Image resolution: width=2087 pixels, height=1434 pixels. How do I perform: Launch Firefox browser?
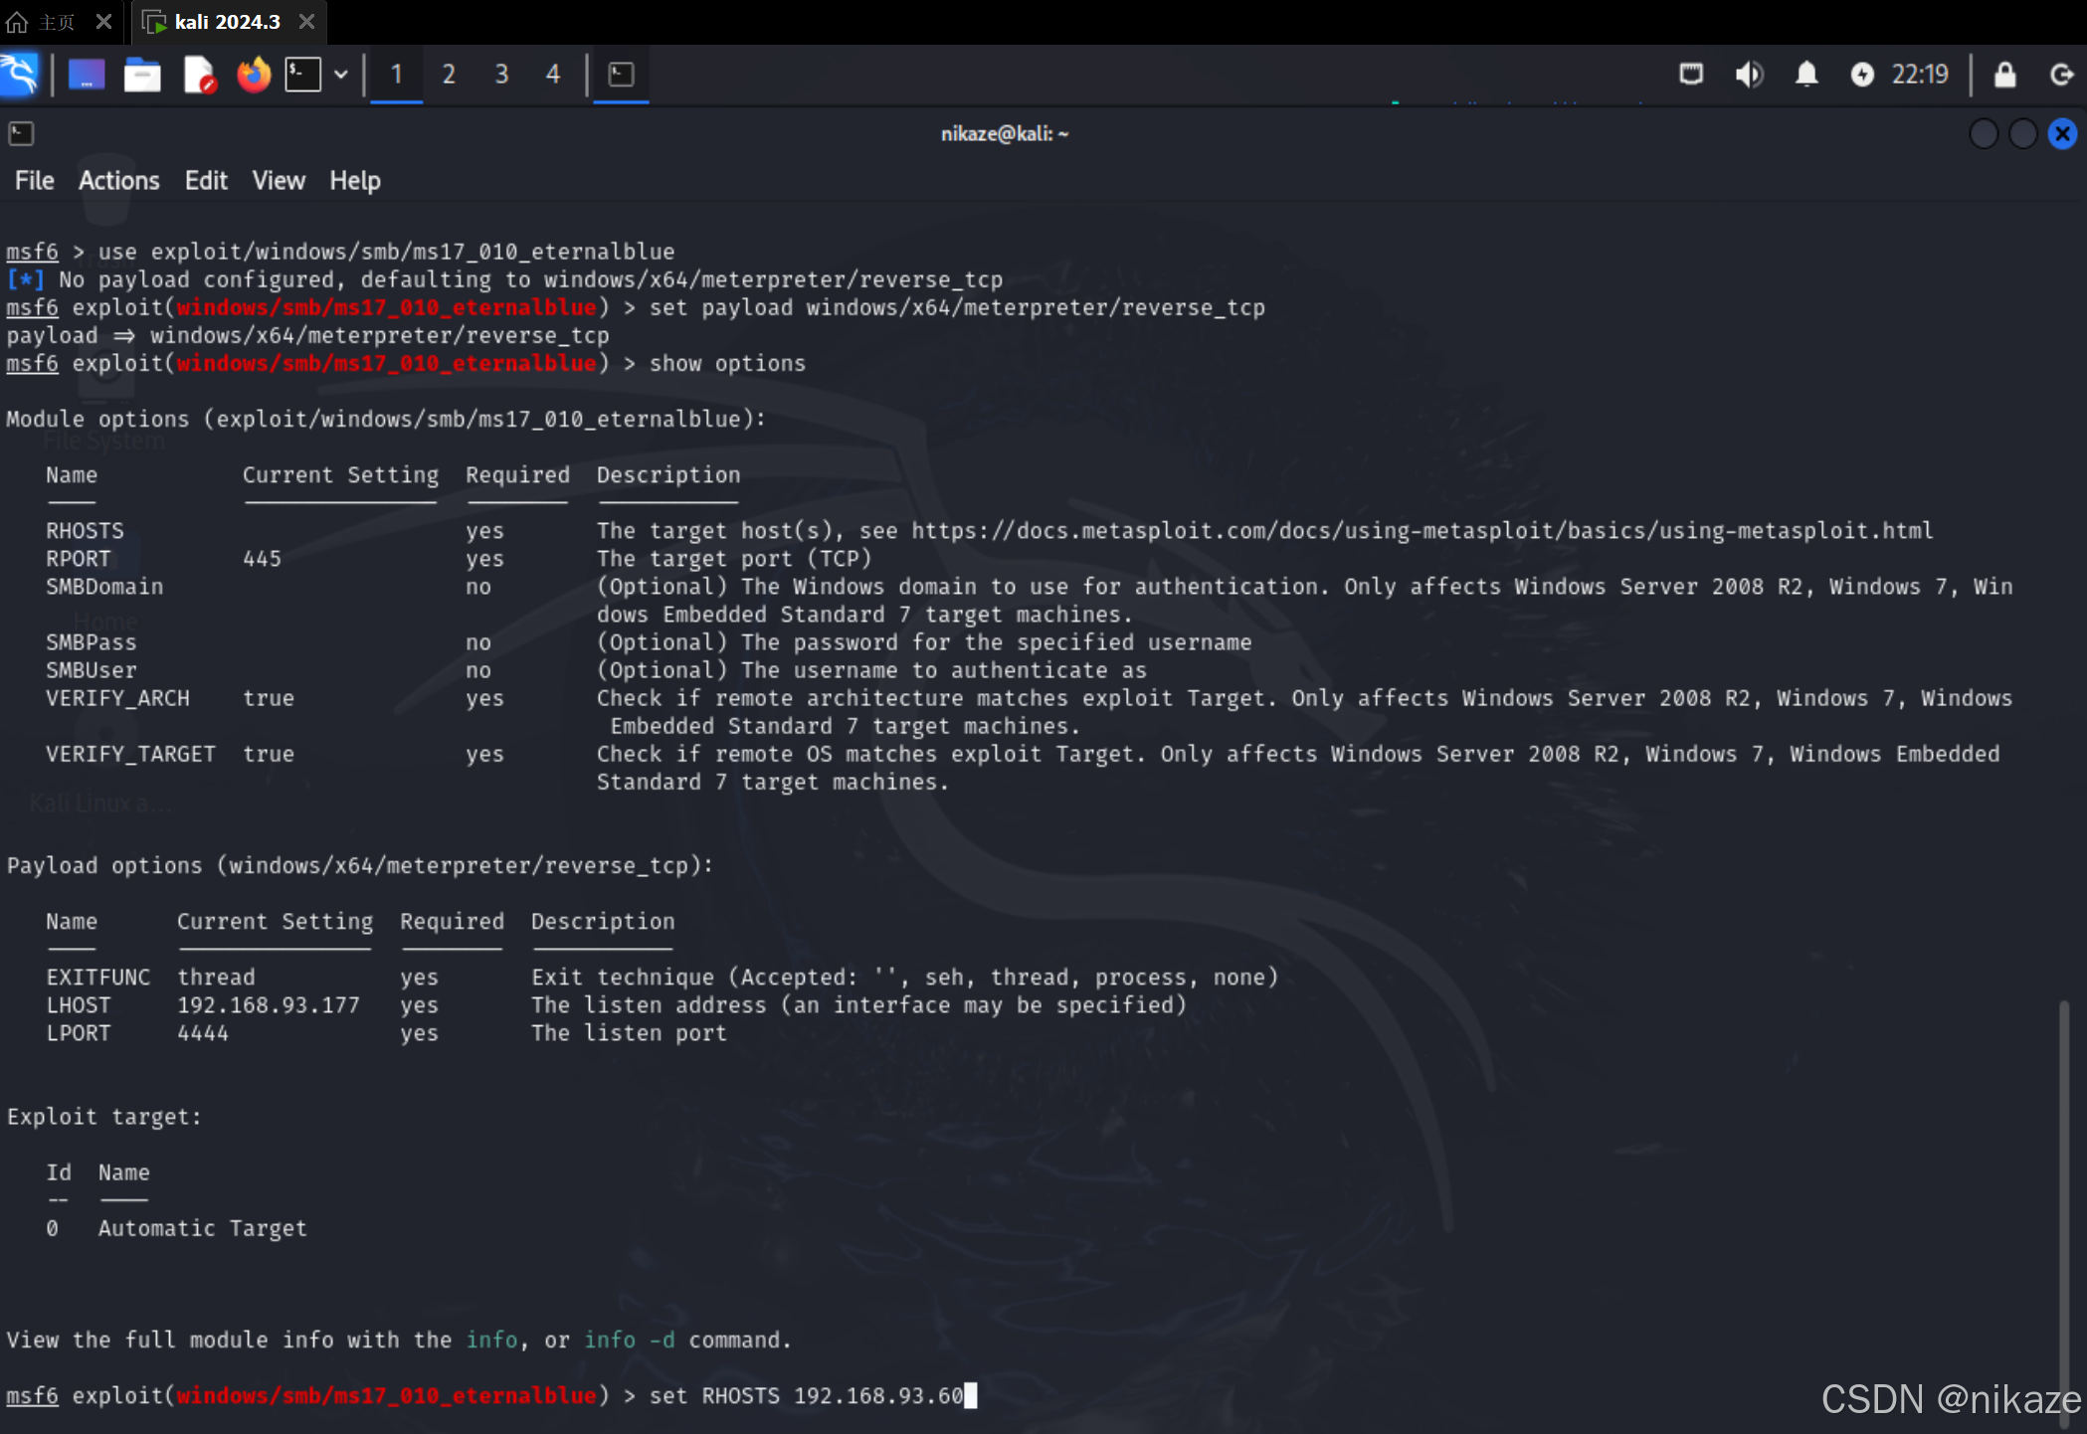point(254,75)
